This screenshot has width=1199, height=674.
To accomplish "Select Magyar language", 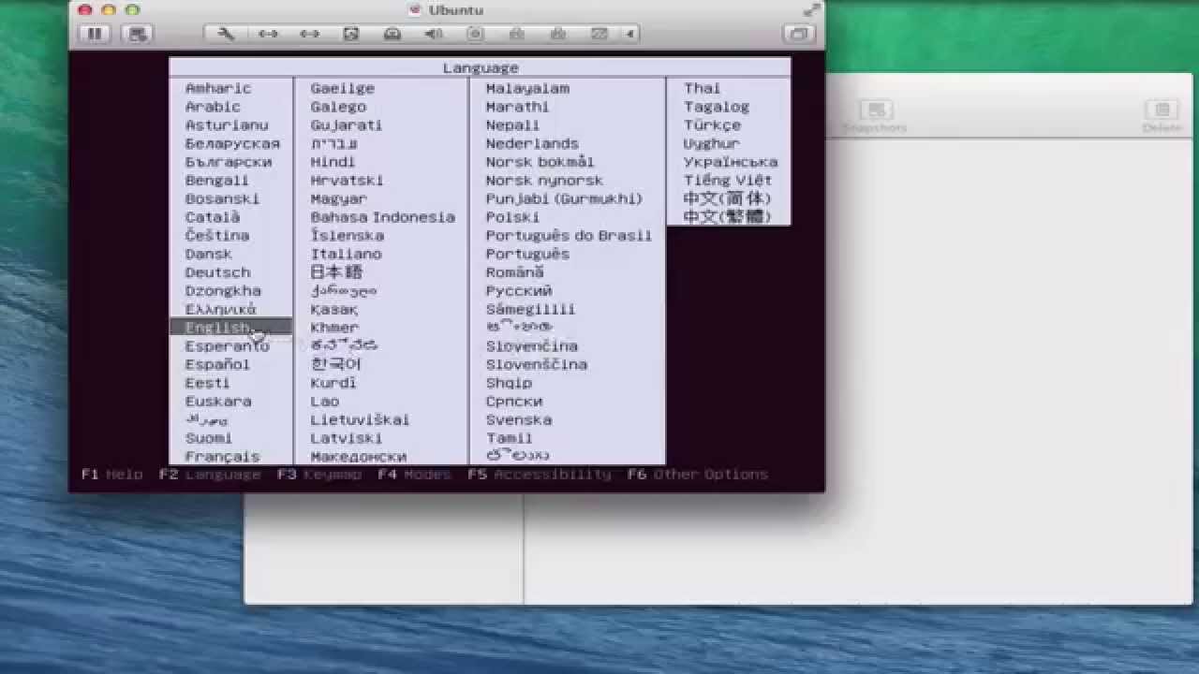I will (338, 198).
